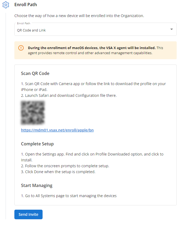The image size is (182, 227).
Task: Open the mdm01.vsax.net enrollment link
Action: (57, 130)
